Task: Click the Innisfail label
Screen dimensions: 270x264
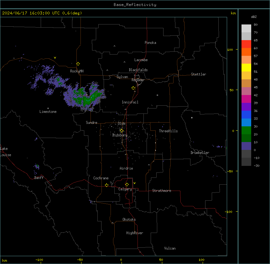Action: click(x=130, y=102)
